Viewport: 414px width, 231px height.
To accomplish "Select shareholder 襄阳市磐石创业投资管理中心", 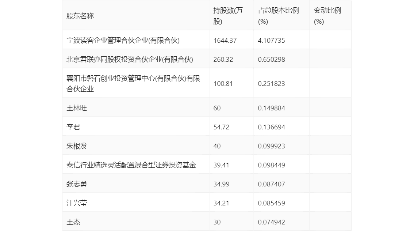I will [133, 84].
